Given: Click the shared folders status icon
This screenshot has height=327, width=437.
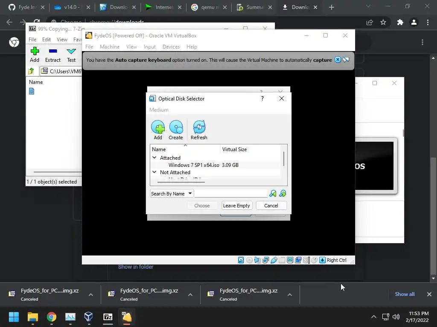Looking at the screenshot, I should (282, 260).
